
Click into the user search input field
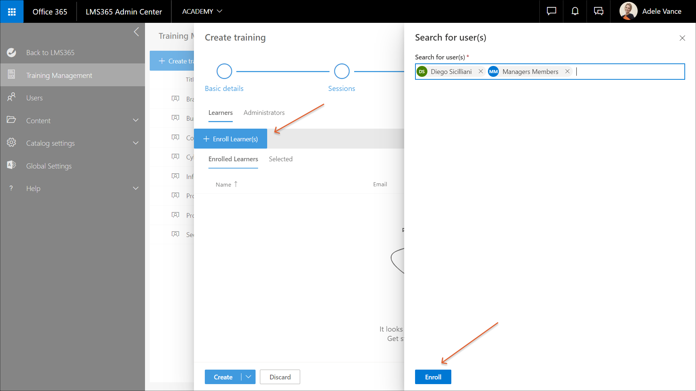click(x=629, y=72)
